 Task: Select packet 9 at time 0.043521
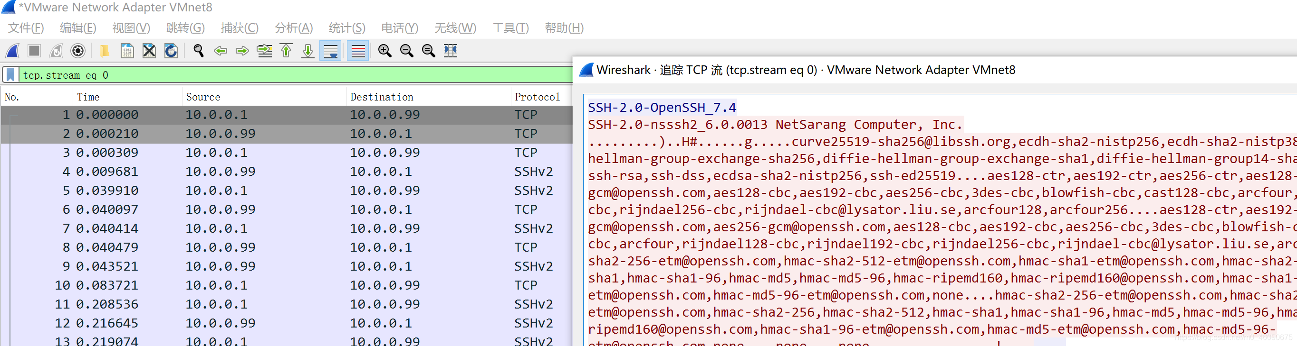coord(287,267)
